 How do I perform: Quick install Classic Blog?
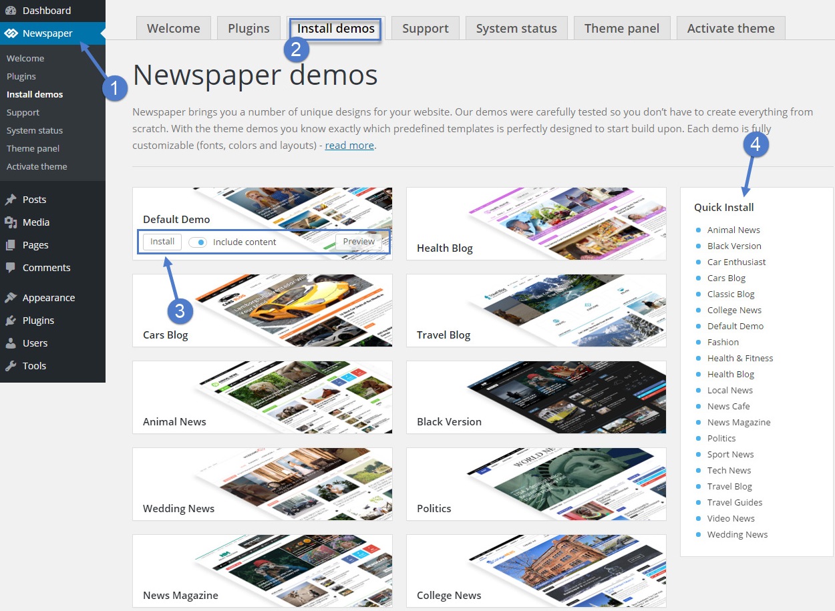coord(731,294)
